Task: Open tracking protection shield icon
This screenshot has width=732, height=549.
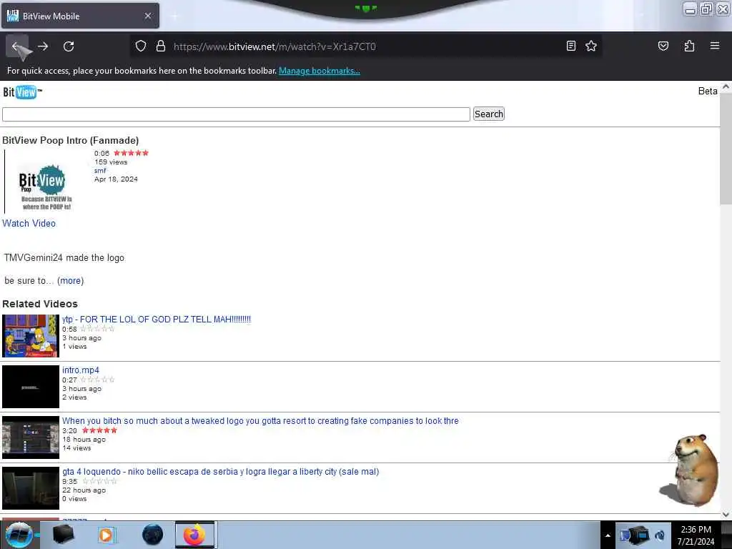Action: 141,46
